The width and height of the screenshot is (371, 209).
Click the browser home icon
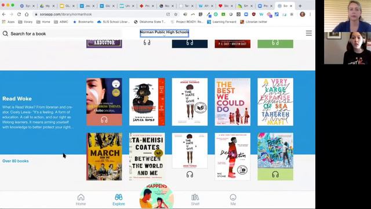click(27, 14)
